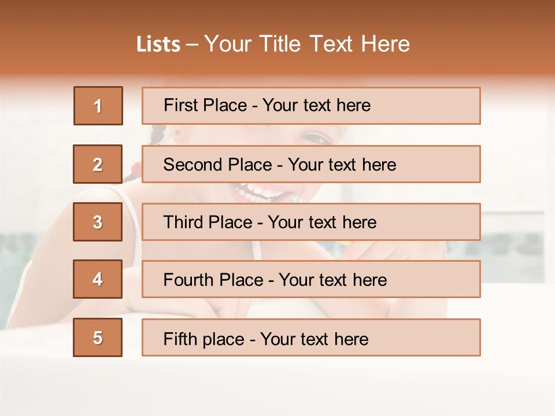Select the "Fourth Place" text box

(311, 279)
